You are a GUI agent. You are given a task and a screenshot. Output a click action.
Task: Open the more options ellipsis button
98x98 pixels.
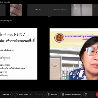(92, 94)
